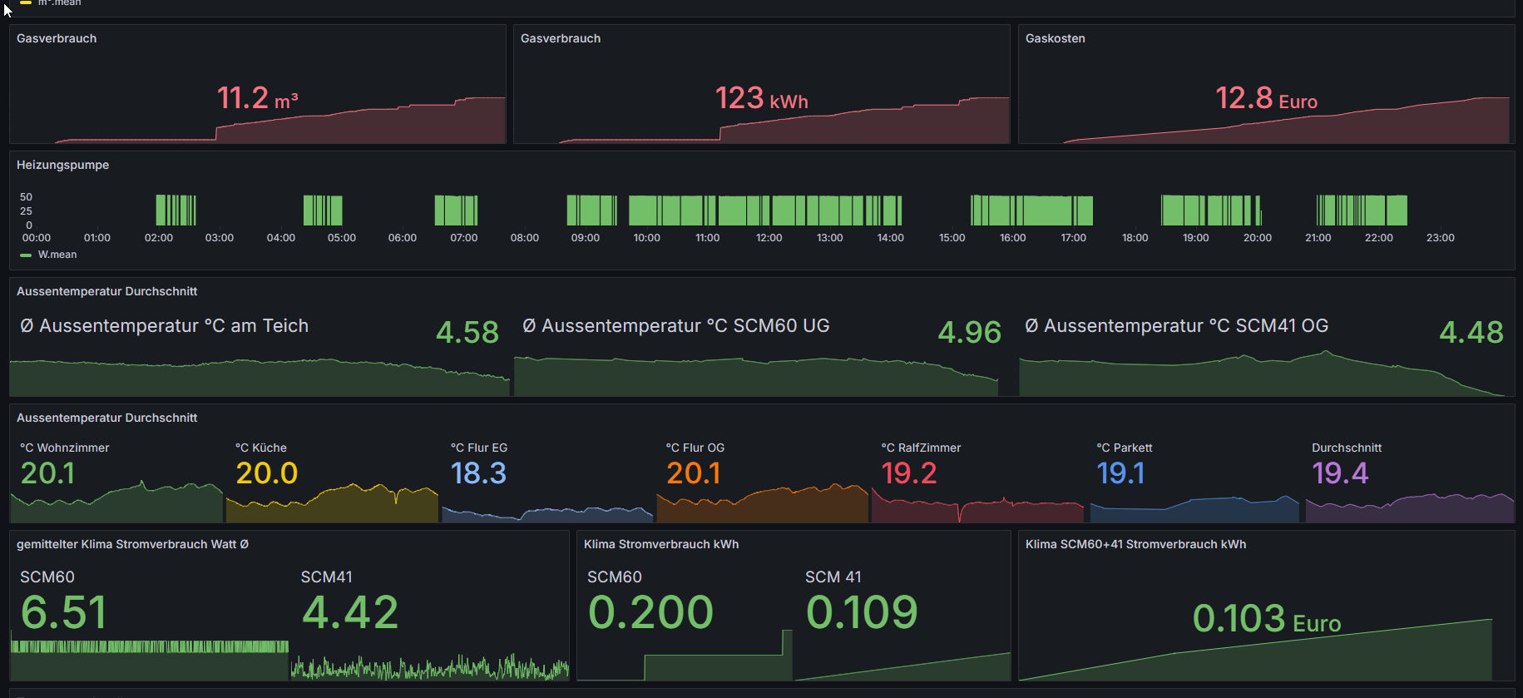Click the Aussentemperatur SCM60 UG label
Image resolution: width=1523 pixels, height=698 pixels.
click(x=675, y=326)
